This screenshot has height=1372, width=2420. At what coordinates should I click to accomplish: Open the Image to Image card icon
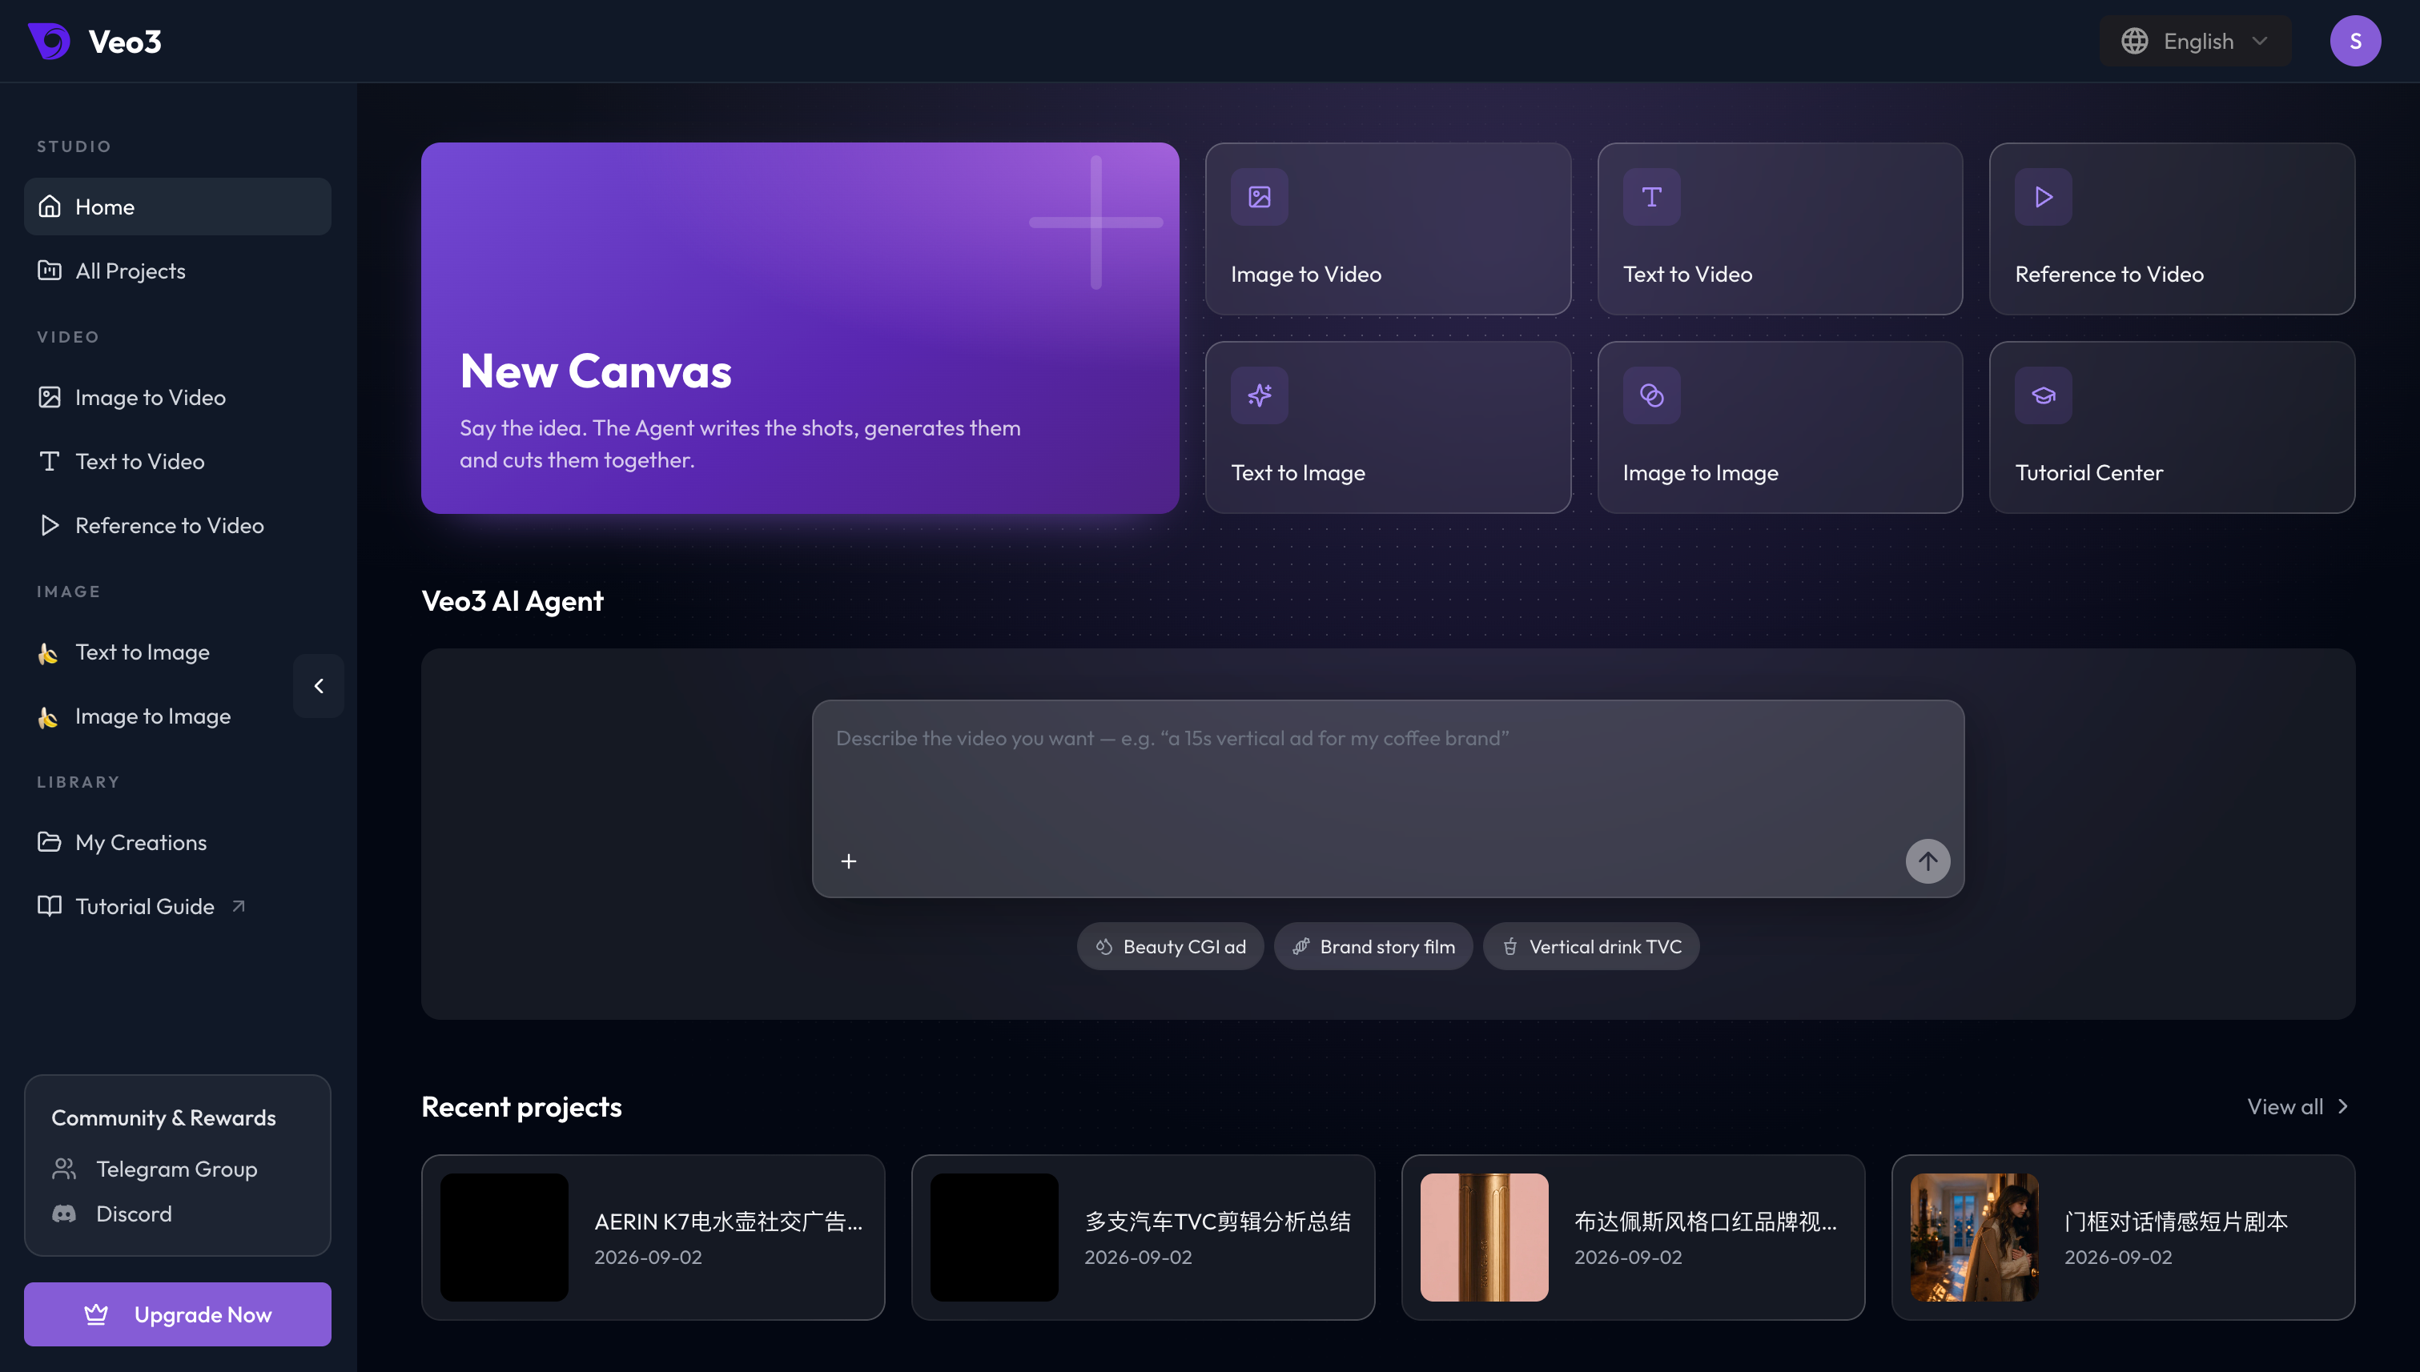1650,395
